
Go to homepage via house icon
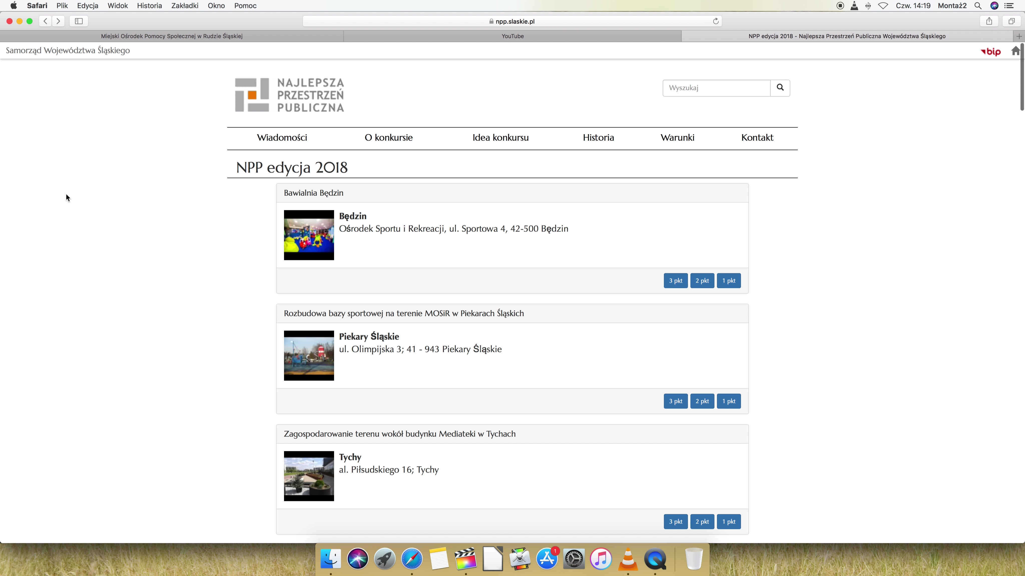click(x=1015, y=51)
